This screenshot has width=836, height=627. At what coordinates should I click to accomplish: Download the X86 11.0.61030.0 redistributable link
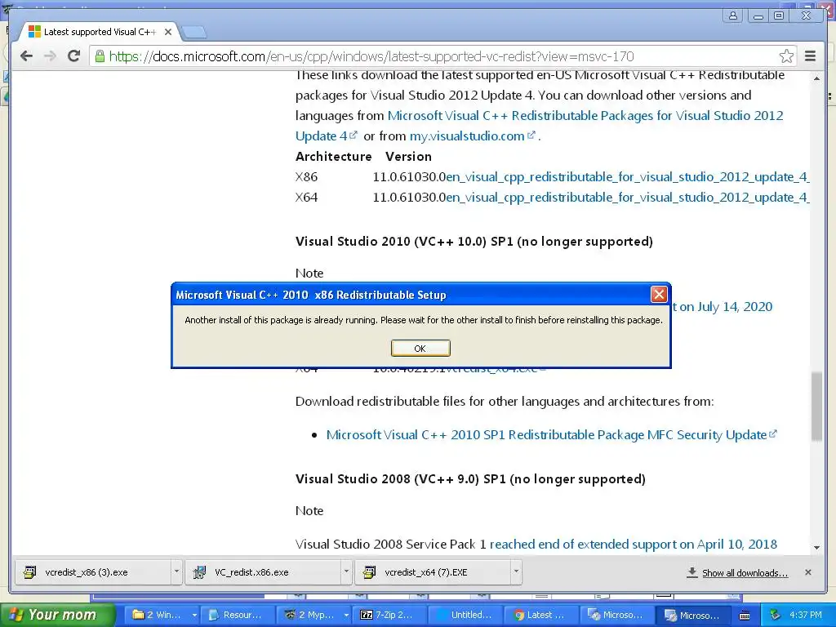[628, 177]
